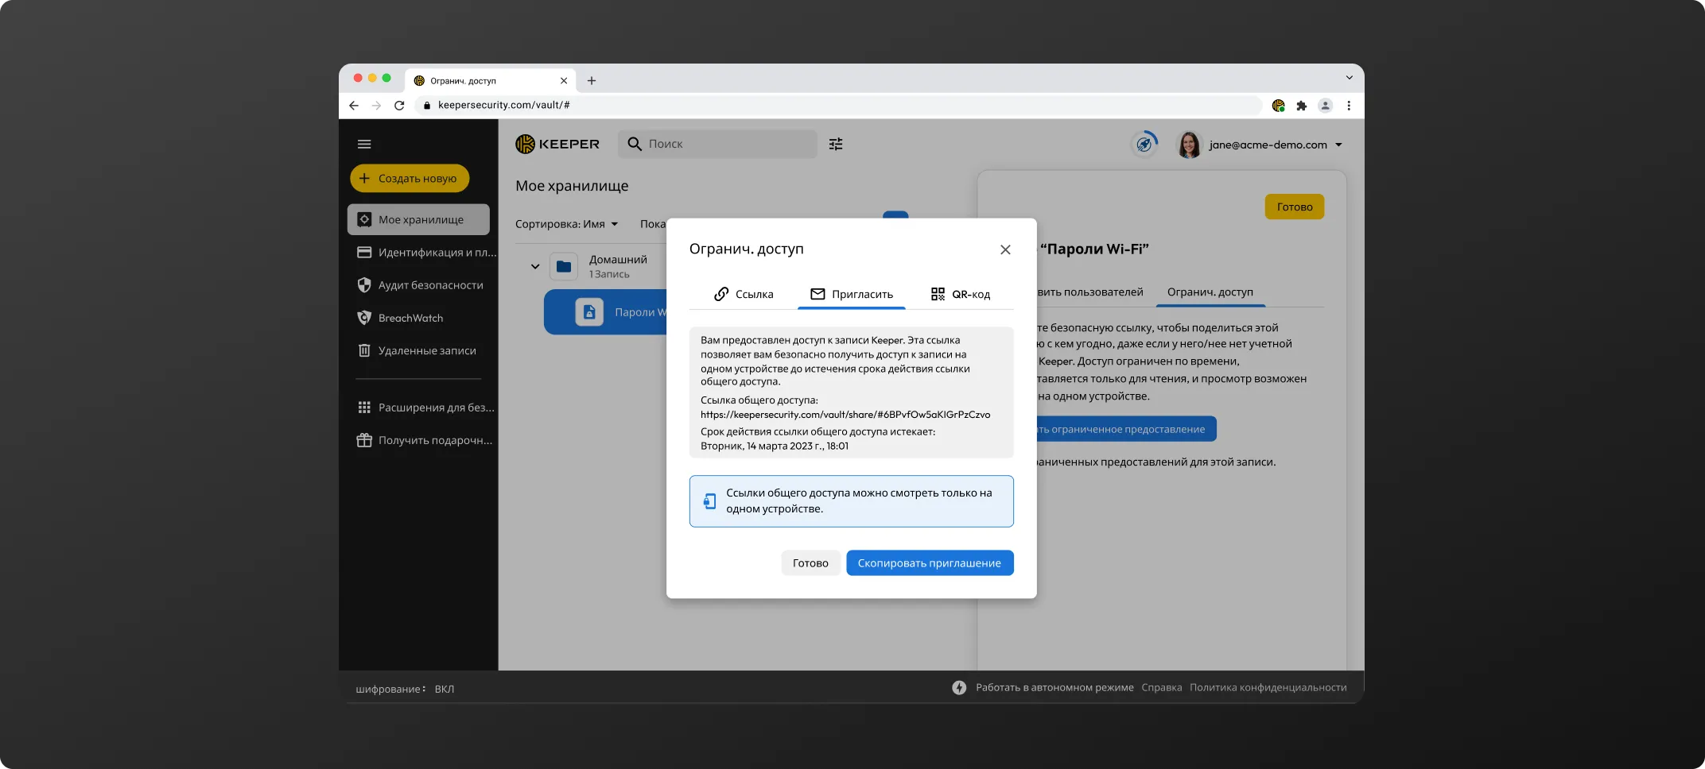Click the blue ограниченное предоставление button

coord(1126,429)
